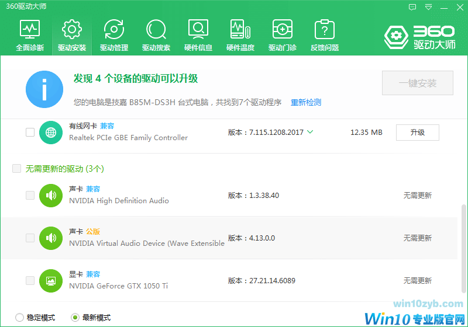Open the 驱动门诊 driver clinic tool
468x327 pixels.
pyautogui.click(x=283, y=35)
